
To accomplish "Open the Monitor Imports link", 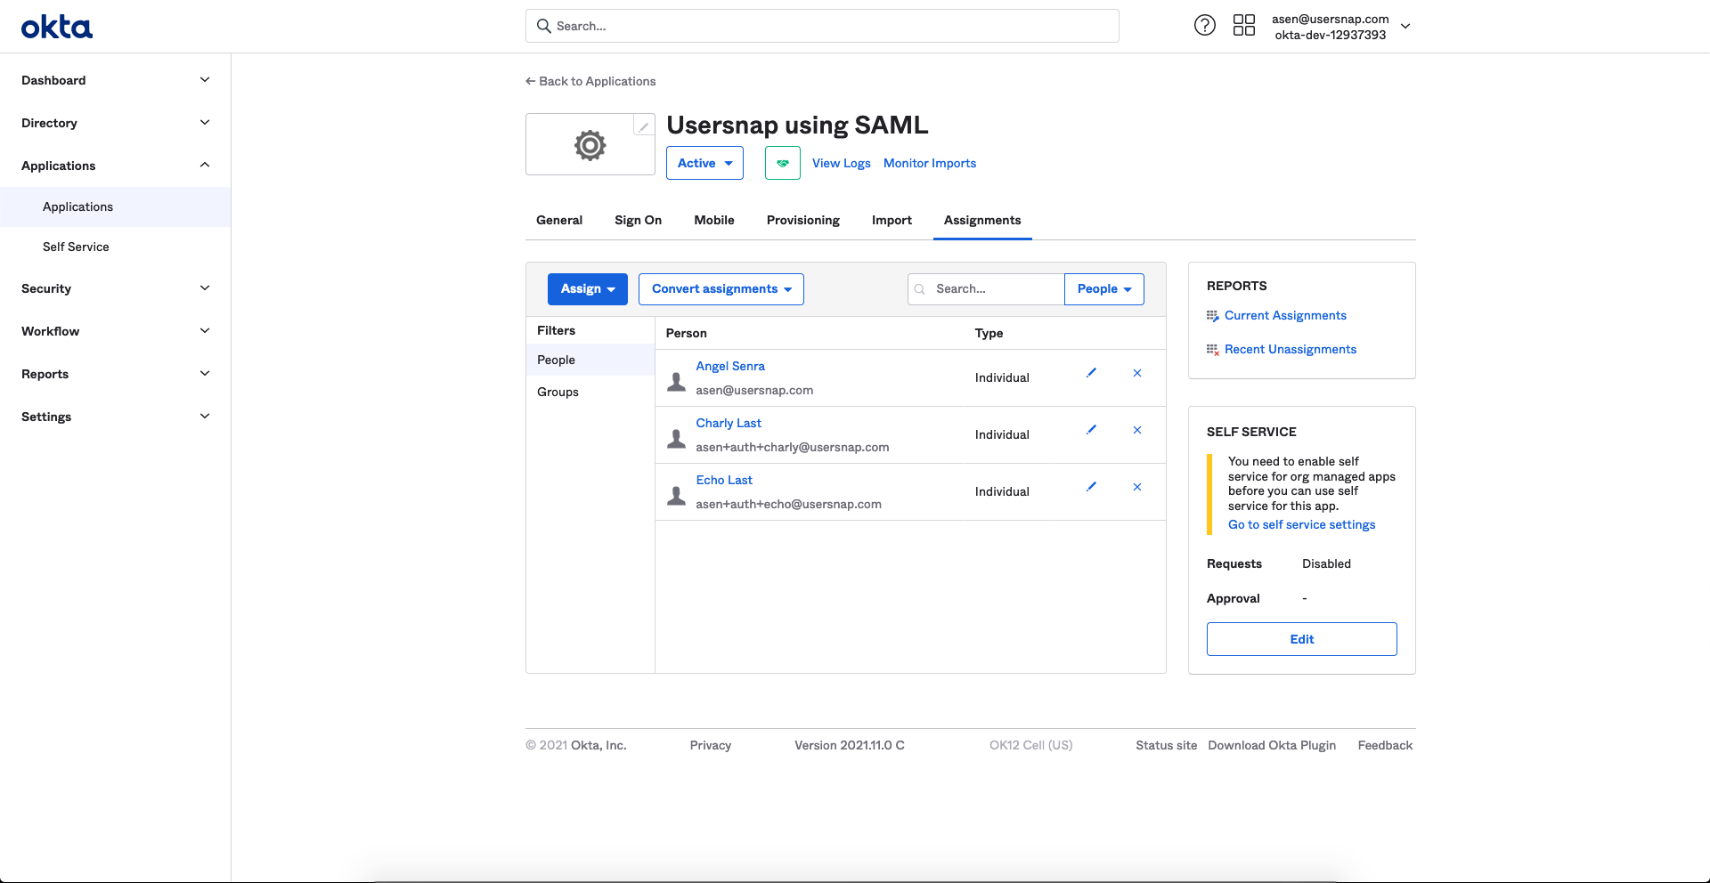I will pyautogui.click(x=930, y=163).
